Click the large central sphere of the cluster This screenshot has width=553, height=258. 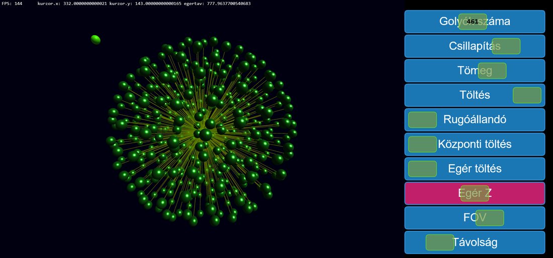(x=205, y=135)
